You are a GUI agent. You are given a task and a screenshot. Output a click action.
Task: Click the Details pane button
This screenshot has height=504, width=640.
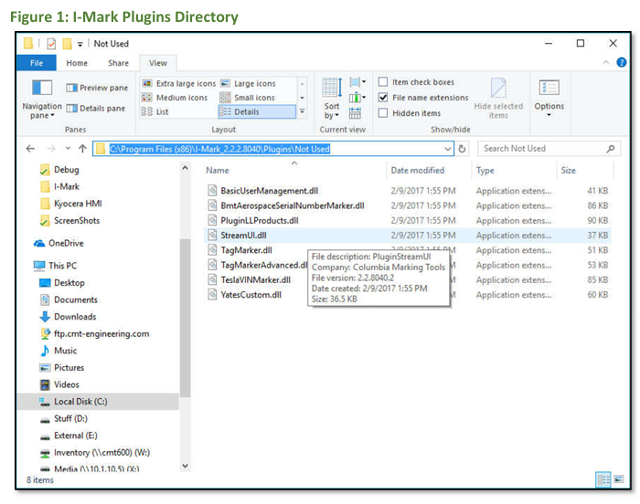[97, 109]
